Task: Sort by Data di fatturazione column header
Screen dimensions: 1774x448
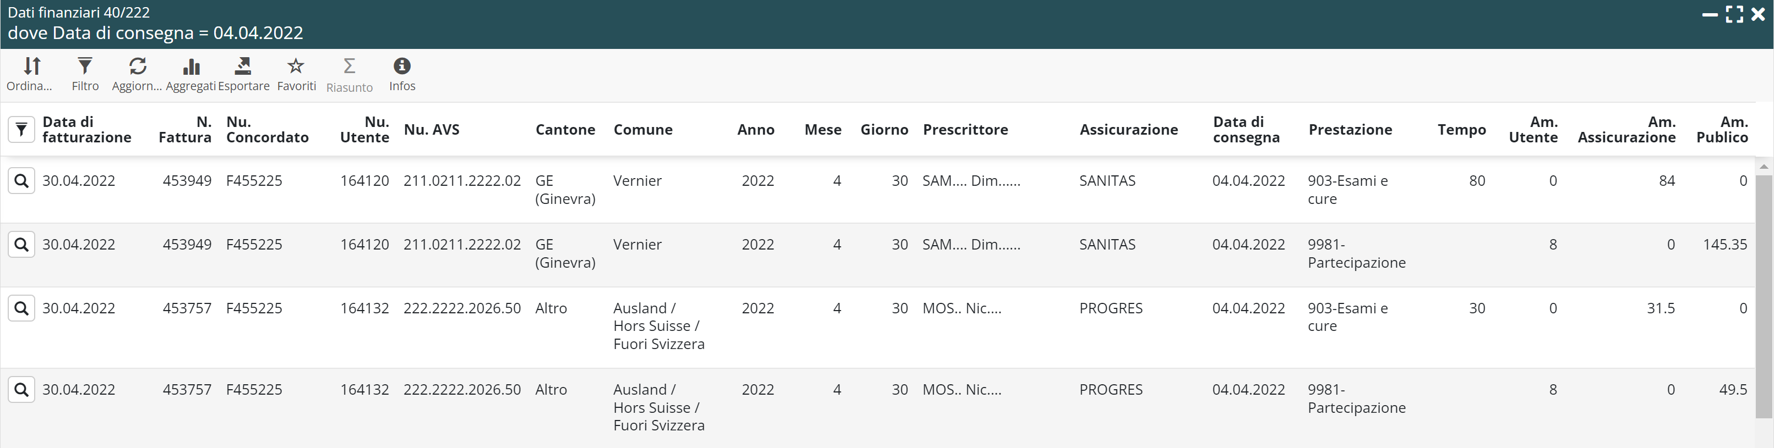Action: point(87,129)
